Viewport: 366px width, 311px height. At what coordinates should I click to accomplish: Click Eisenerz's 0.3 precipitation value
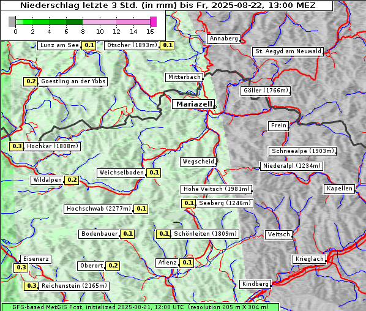tap(21, 268)
